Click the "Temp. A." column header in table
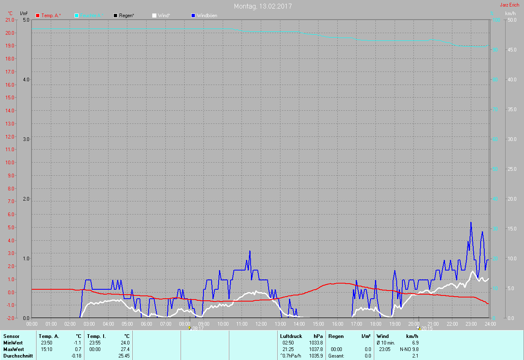The width and height of the screenshot is (524, 360). (x=49, y=336)
